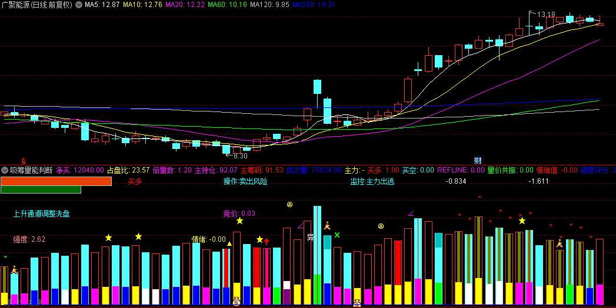Click the tallest cyan volume bar with red line
Screen dimensions: 616x308
(x=318, y=255)
